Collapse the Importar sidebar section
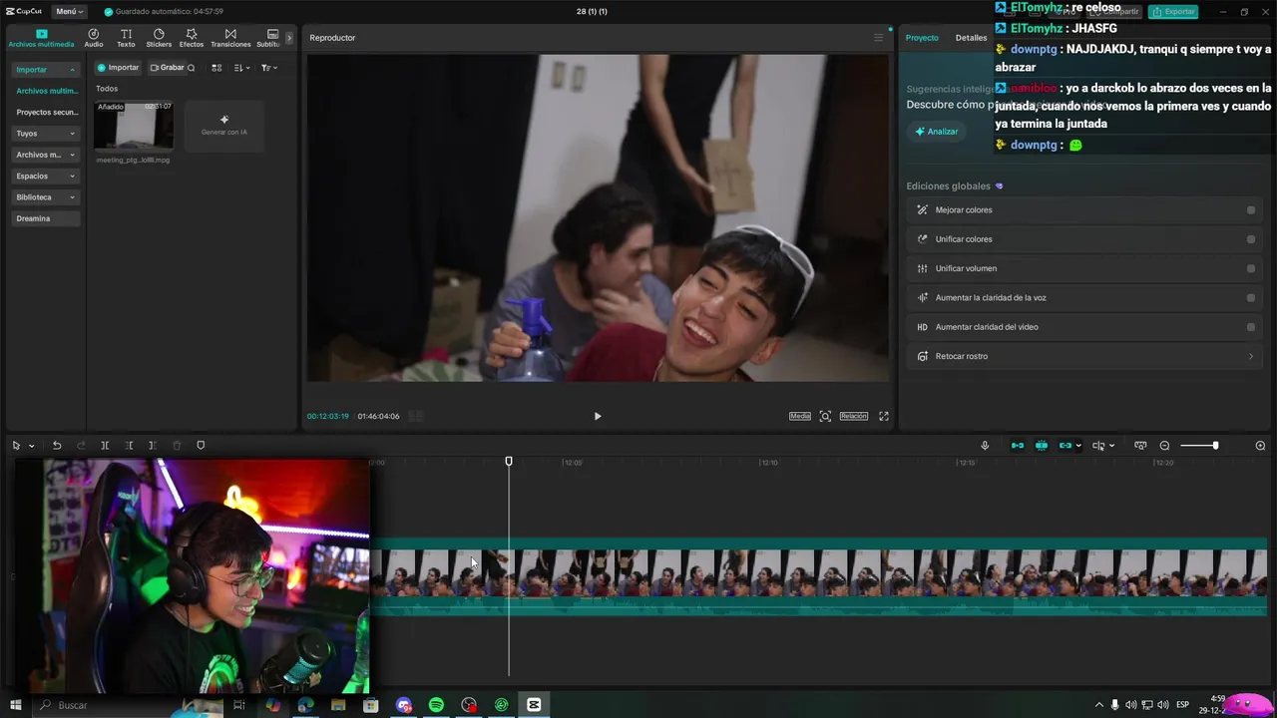 [x=45, y=70]
